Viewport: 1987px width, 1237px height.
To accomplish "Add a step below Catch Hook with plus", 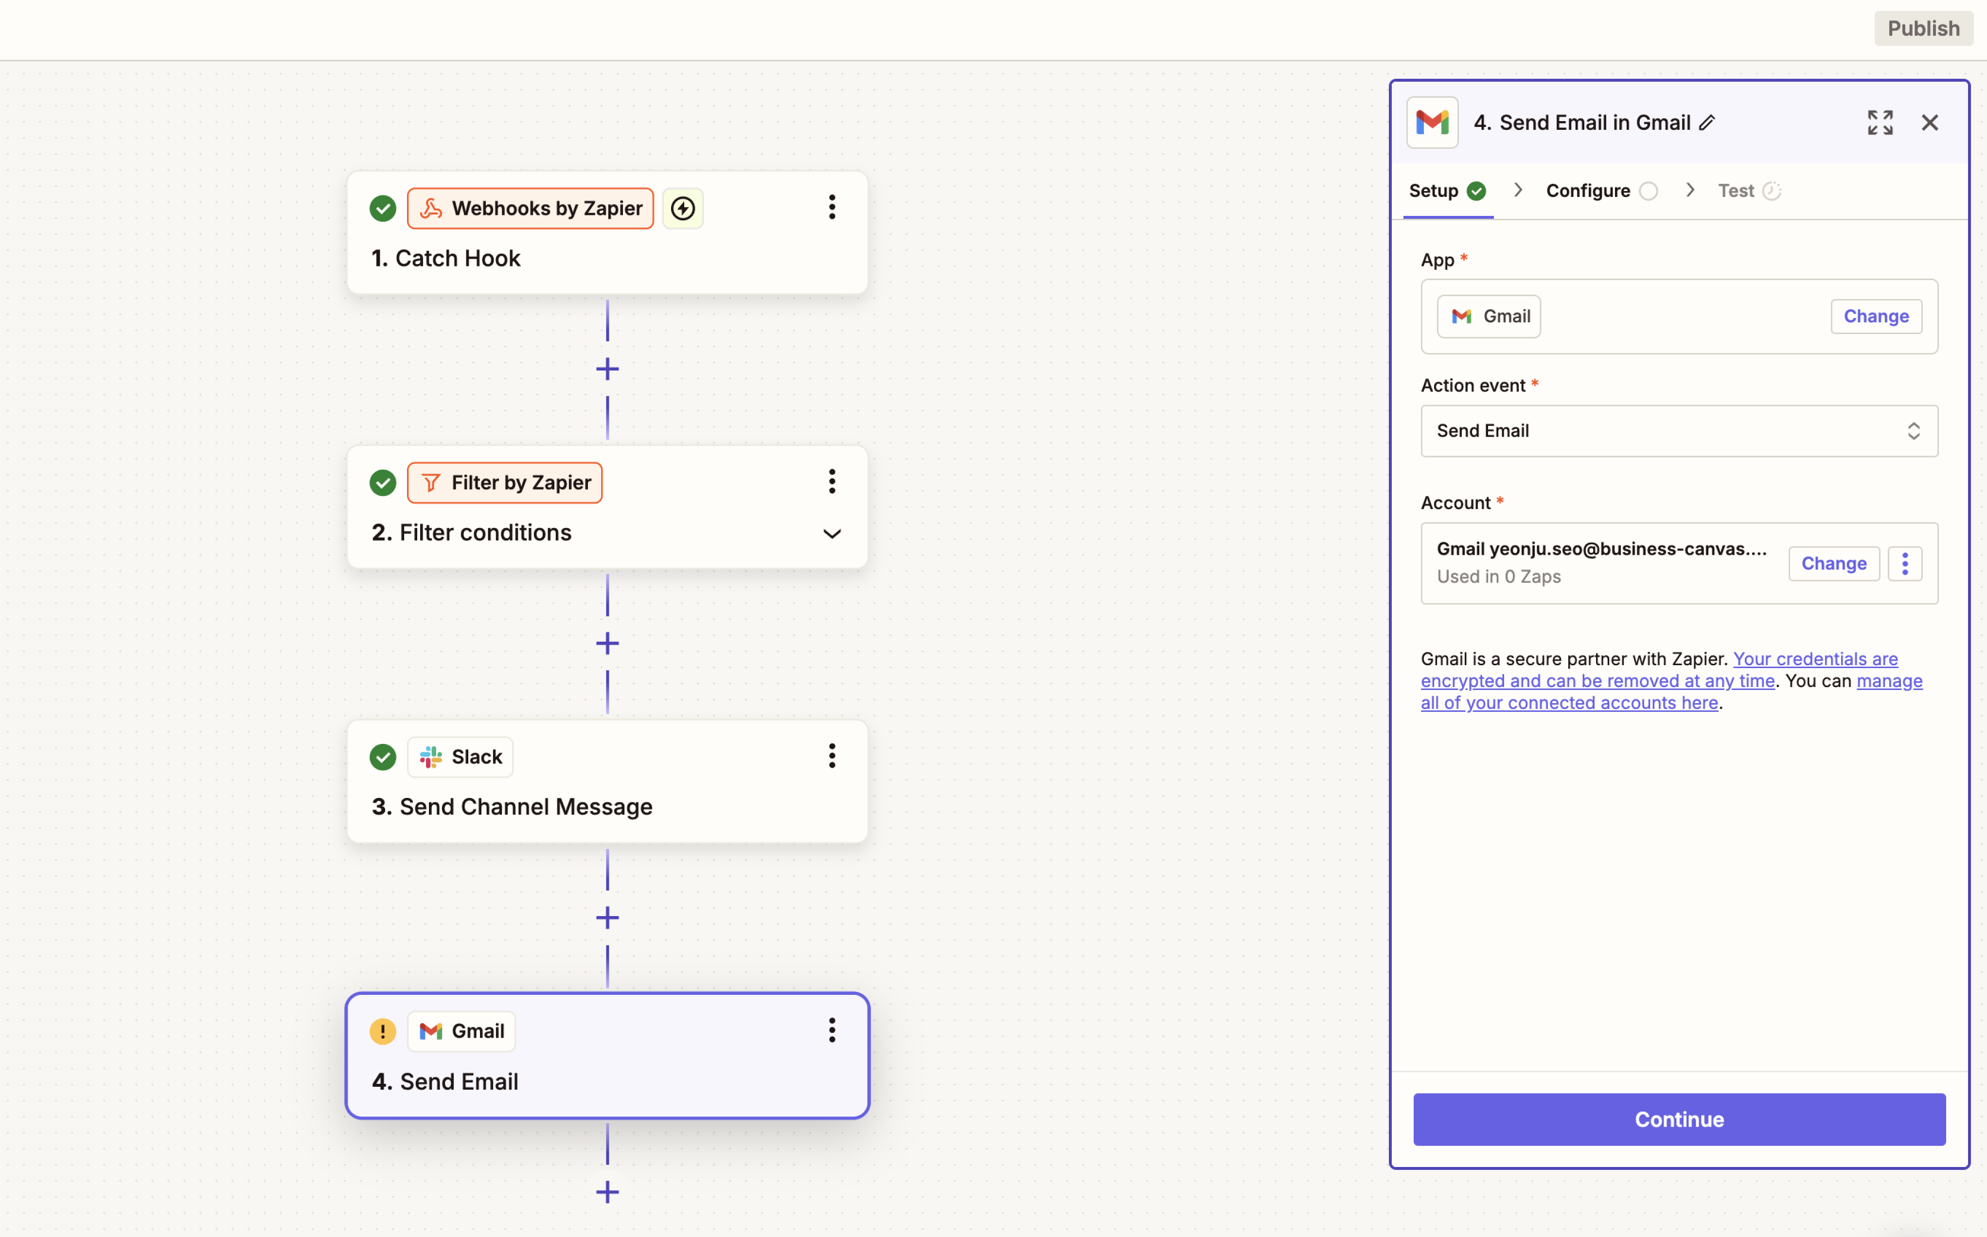I will (607, 369).
